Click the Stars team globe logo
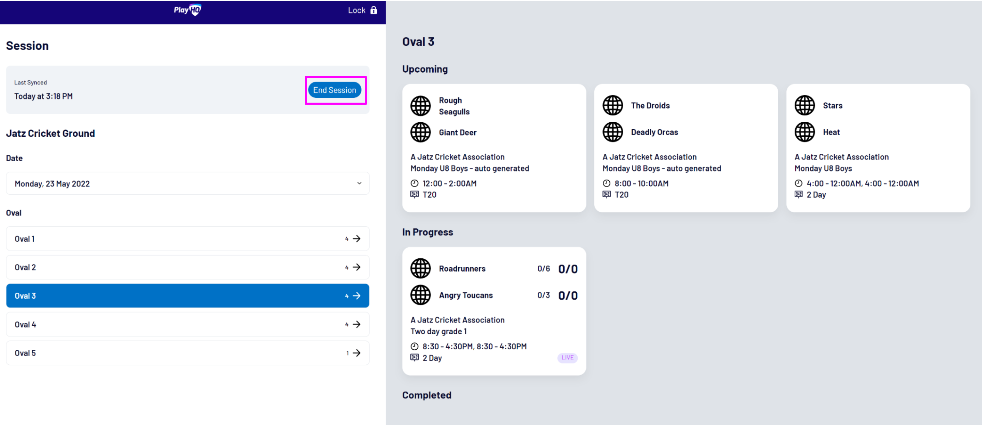Screen dimensions: 982x425 pos(804,106)
